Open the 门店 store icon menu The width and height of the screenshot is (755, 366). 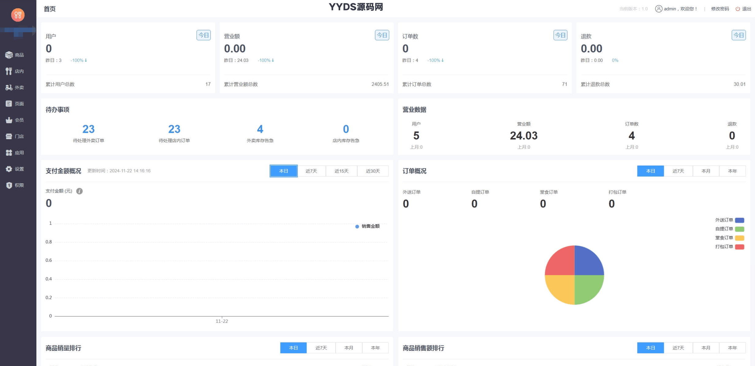[x=9, y=136]
